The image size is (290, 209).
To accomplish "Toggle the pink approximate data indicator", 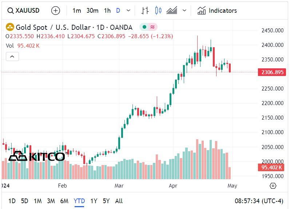I will (152, 27).
